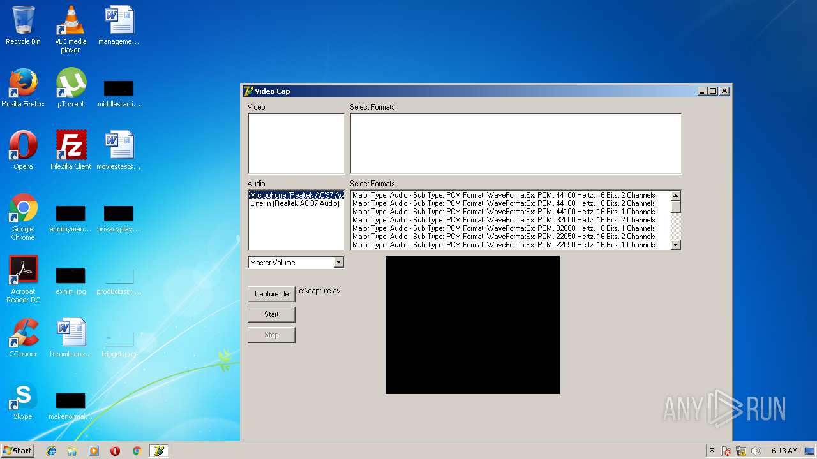The height and width of the screenshot is (459, 817).
Task: Launch Google Chrome desktop shortcut
Action: pos(23,217)
